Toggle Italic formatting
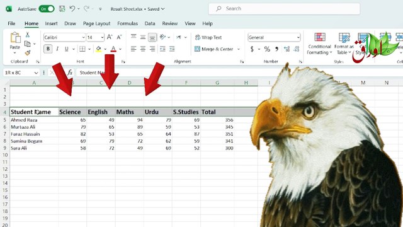This screenshot has height=227, width=403. [x=57, y=49]
